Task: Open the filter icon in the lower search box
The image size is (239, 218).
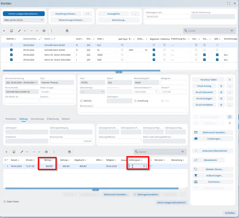Action: click(182, 152)
